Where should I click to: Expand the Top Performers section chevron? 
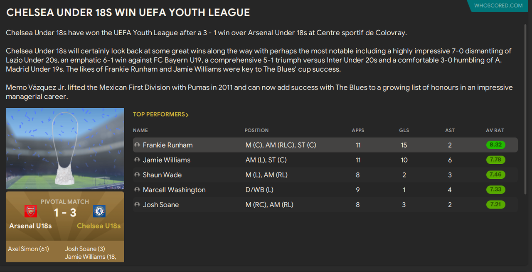click(x=187, y=115)
